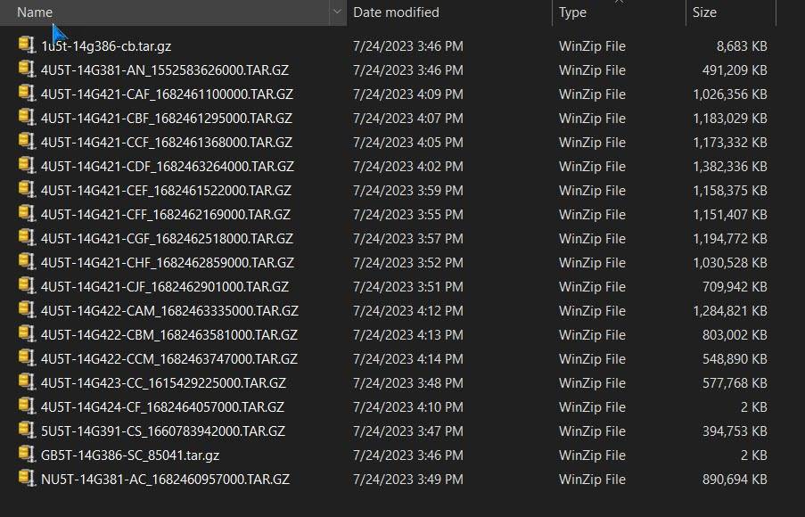The width and height of the screenshot is (805, 517).
Task: Click the 1,382,336 KB size value
Action: point(730,167)
